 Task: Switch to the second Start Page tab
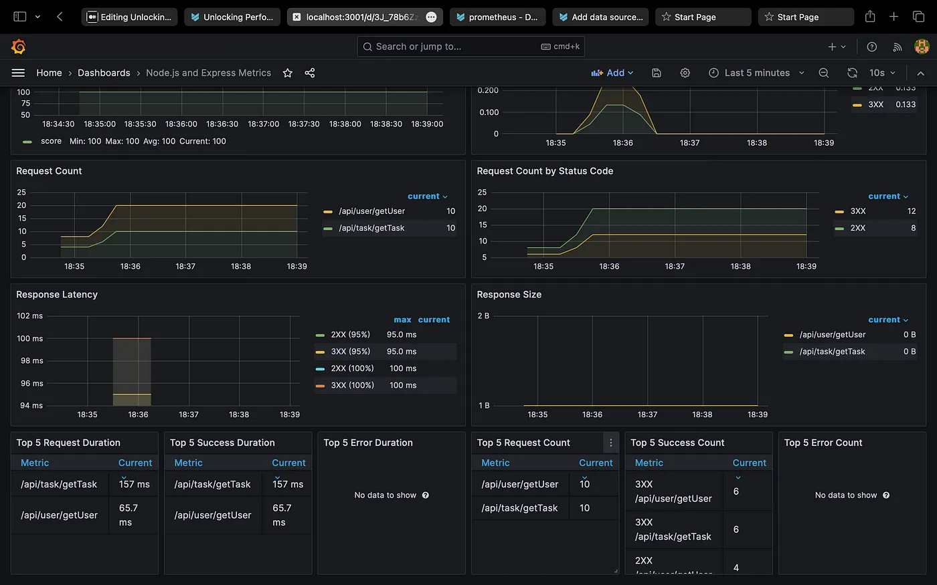806,17
